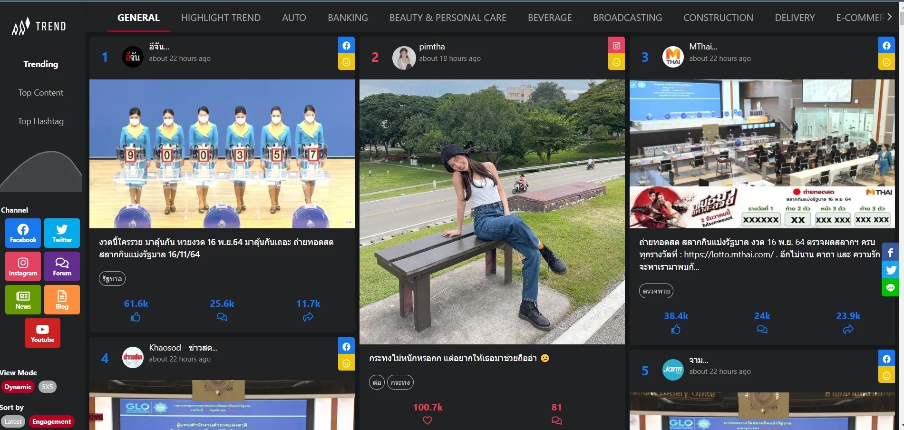Switch view mode to Dynamic
Image resolution: width=904 pixels, height=430 pixels.
tap(18, 387)
